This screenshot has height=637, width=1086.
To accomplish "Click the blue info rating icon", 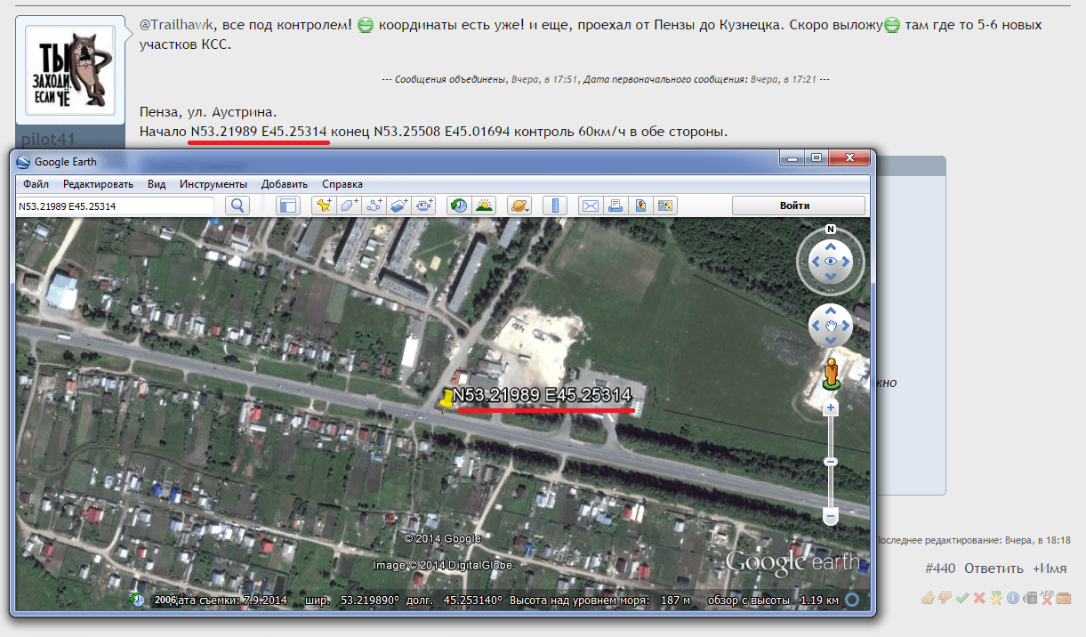I will point(1012,598).
